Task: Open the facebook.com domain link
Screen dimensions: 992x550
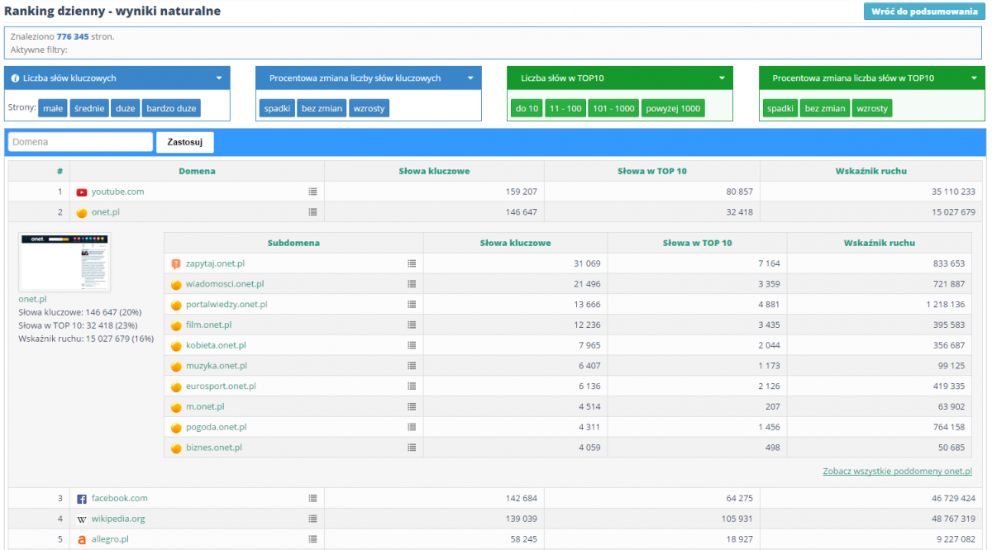Action: pyautogui.click(x=119, y=499)
